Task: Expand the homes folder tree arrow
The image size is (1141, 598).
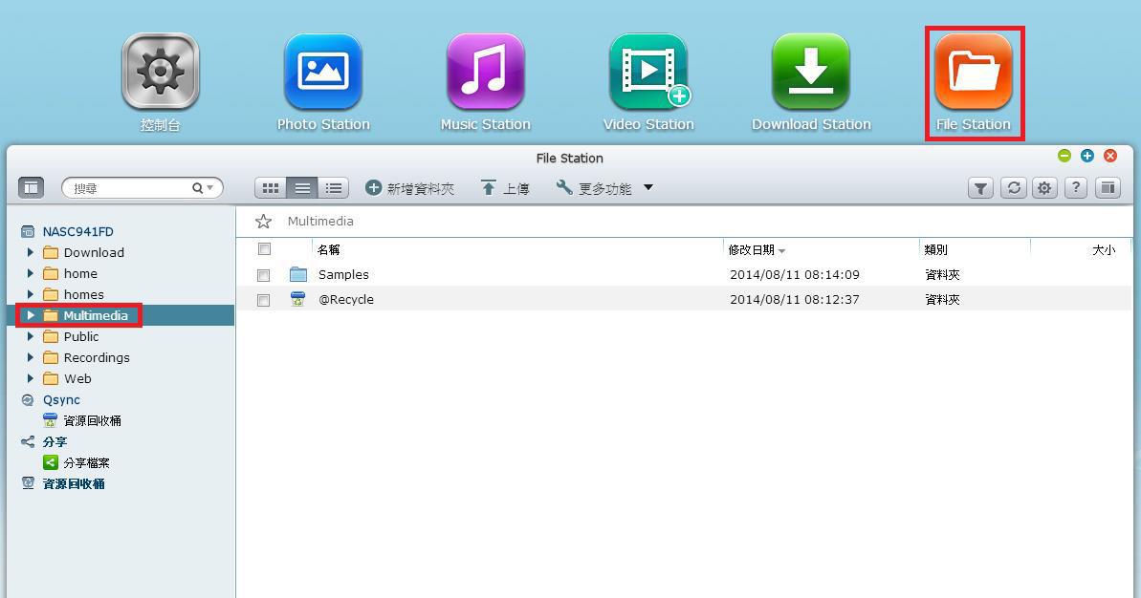Action: [x=30, y=294]
